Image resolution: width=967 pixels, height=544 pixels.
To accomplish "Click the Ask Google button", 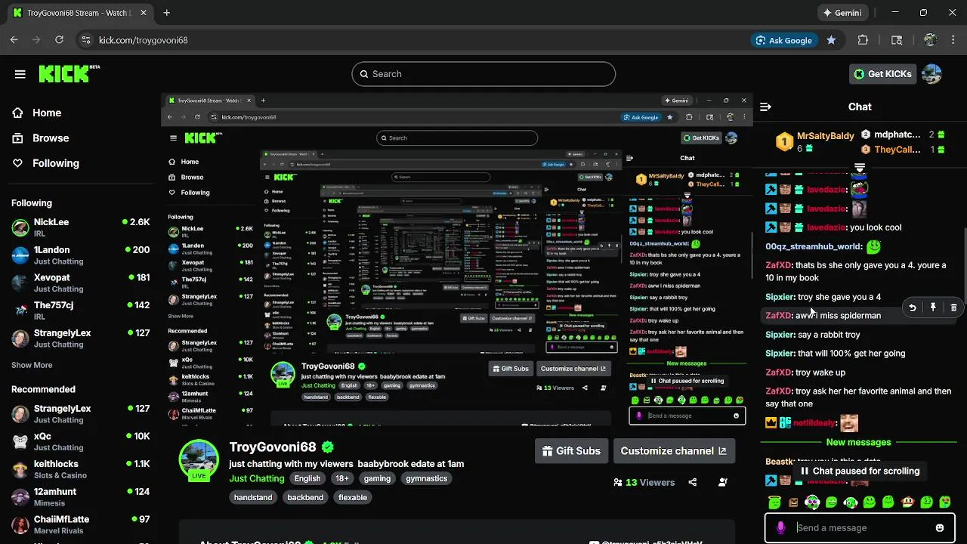I will 784,40.
